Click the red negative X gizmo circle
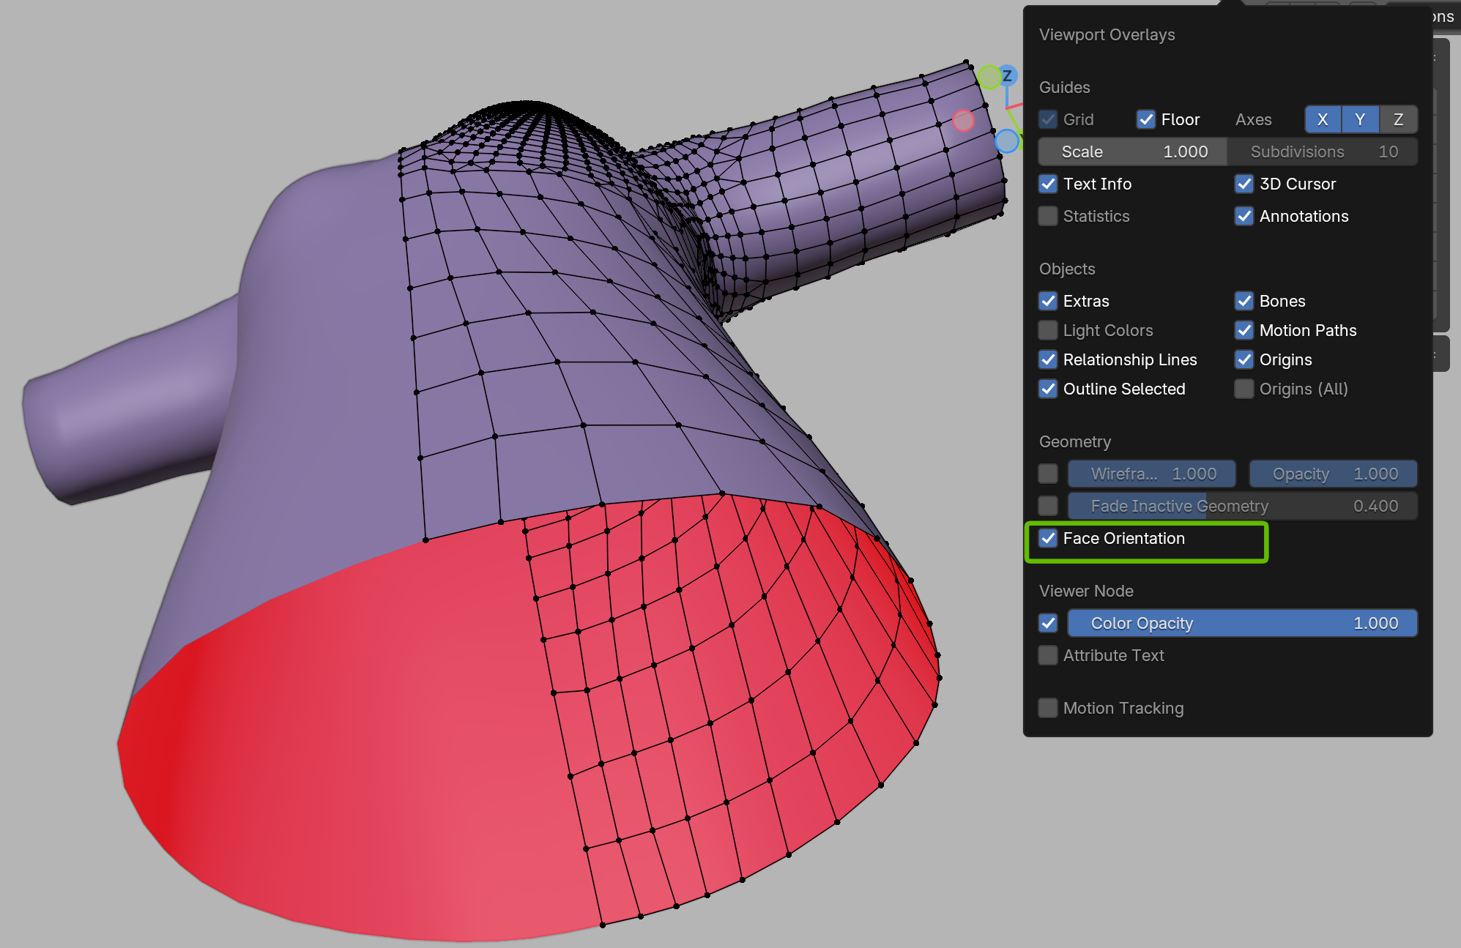This screenshot has height=948, width=1461. (x=963, y=121)
